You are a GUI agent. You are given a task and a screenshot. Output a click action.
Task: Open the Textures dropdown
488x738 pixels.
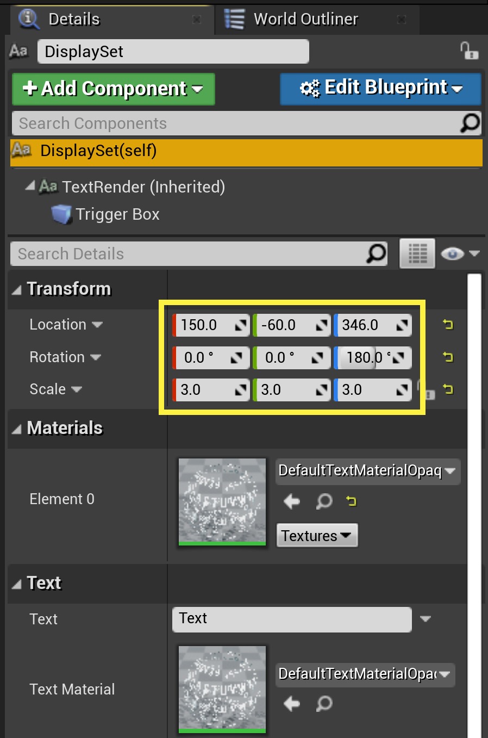(x=317, y=535)
